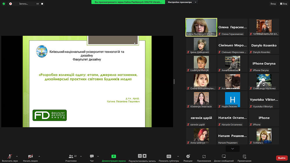Image resolution: width=290 pixels, height=163 pixels.
Task: Select Vysotska Viktoriya participant tile
Action: pyautogui.click(x=264, y=100)
